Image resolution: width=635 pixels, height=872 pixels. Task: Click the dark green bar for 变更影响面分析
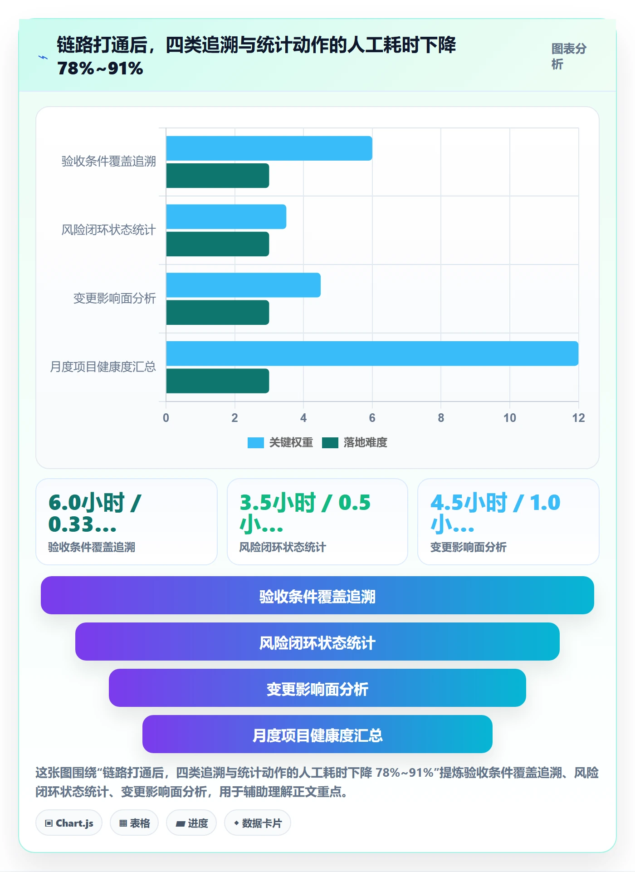click(x=218, y=313)
